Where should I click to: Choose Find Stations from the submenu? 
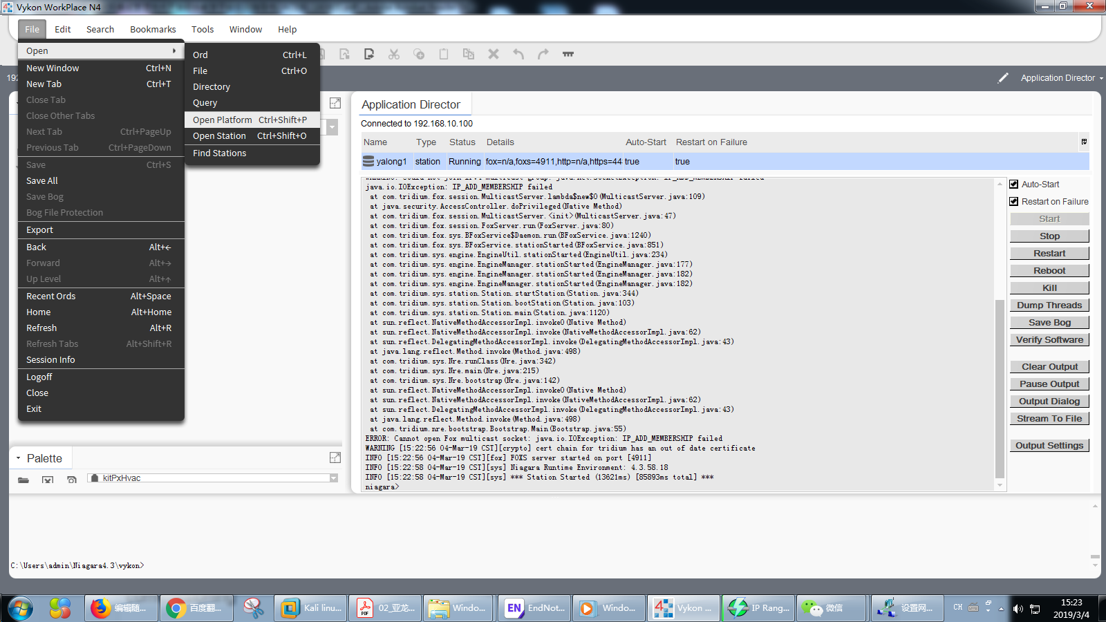tap(252, 153)
